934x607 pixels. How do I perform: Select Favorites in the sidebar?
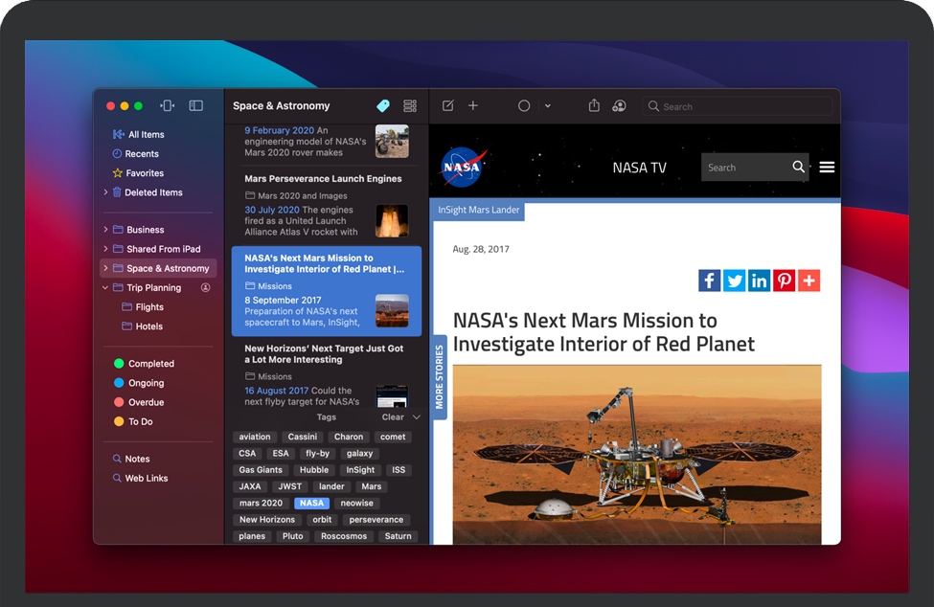coord(145,173)
